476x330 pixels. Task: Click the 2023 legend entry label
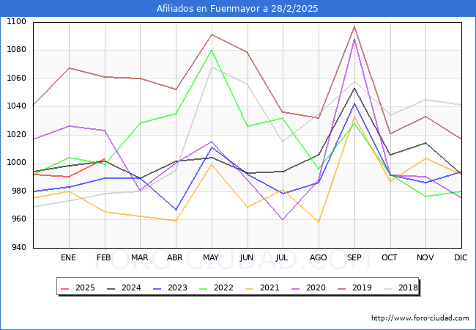click(x=177, y=287)
